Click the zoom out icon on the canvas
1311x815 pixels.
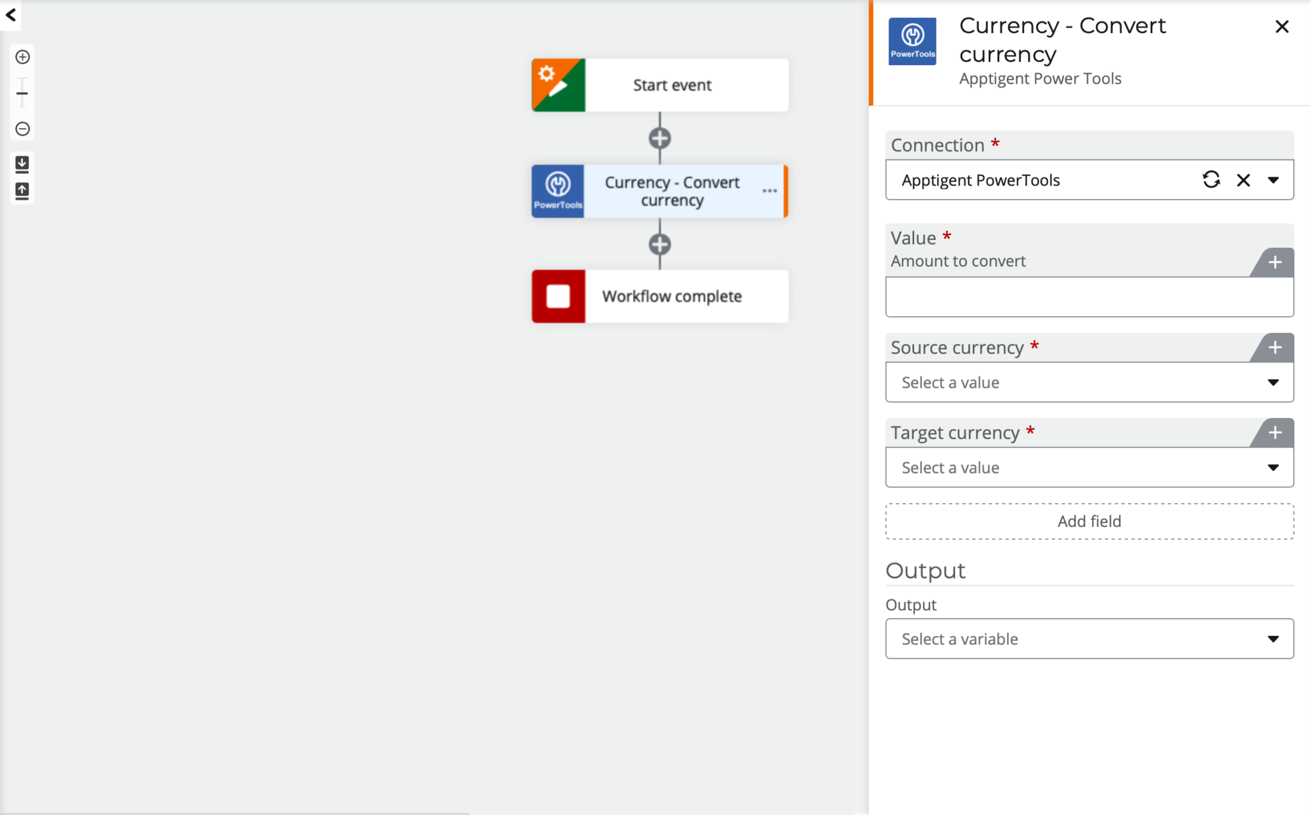(x=22, y=129)
